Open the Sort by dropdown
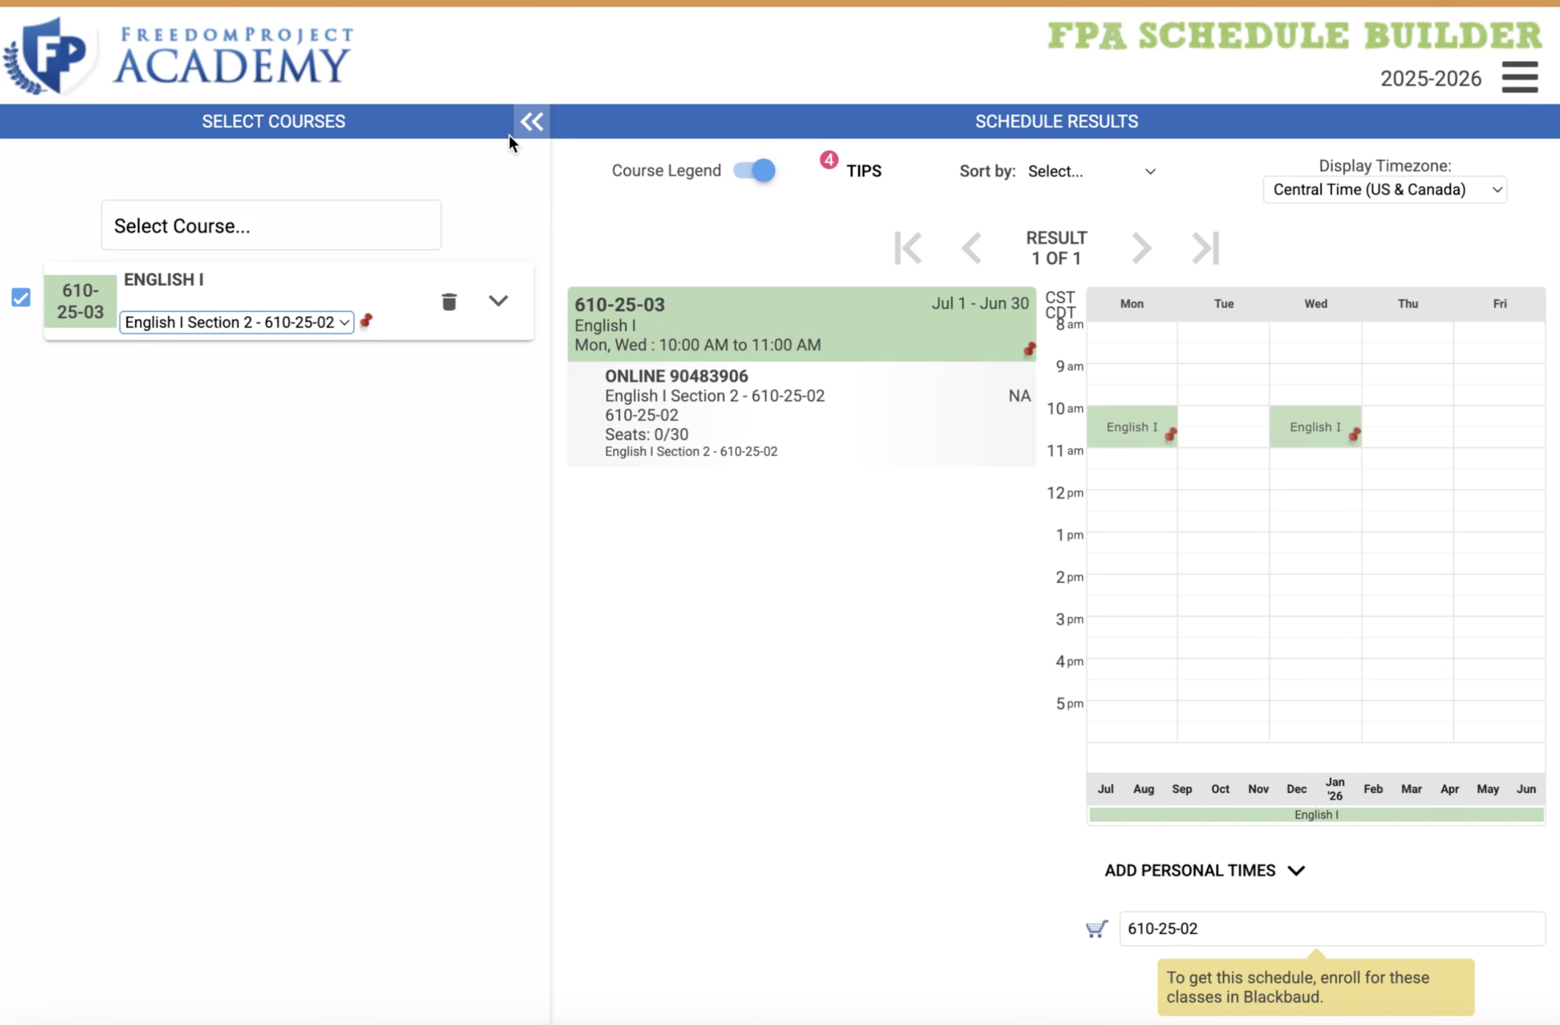This screenshot has width=1560, height=1025. click(1091, 171)
